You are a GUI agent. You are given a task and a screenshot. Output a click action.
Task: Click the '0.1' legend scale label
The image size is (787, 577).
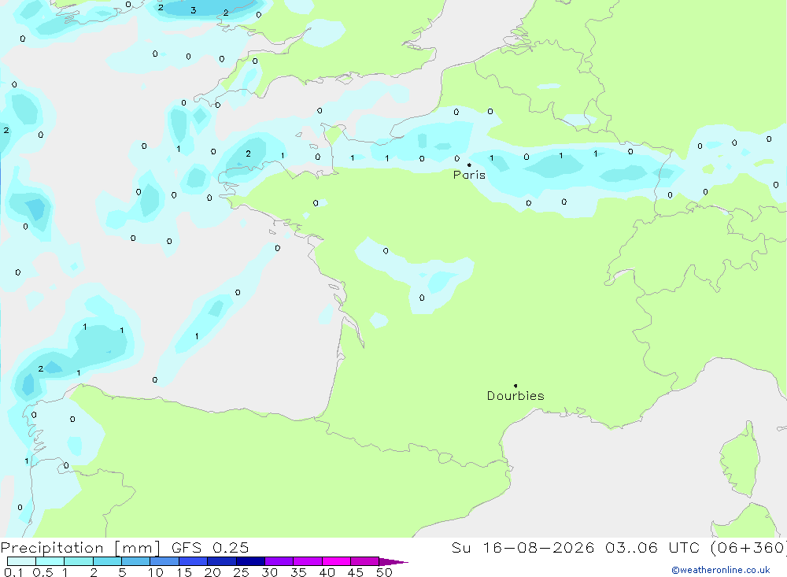click(x=13, y=572)
